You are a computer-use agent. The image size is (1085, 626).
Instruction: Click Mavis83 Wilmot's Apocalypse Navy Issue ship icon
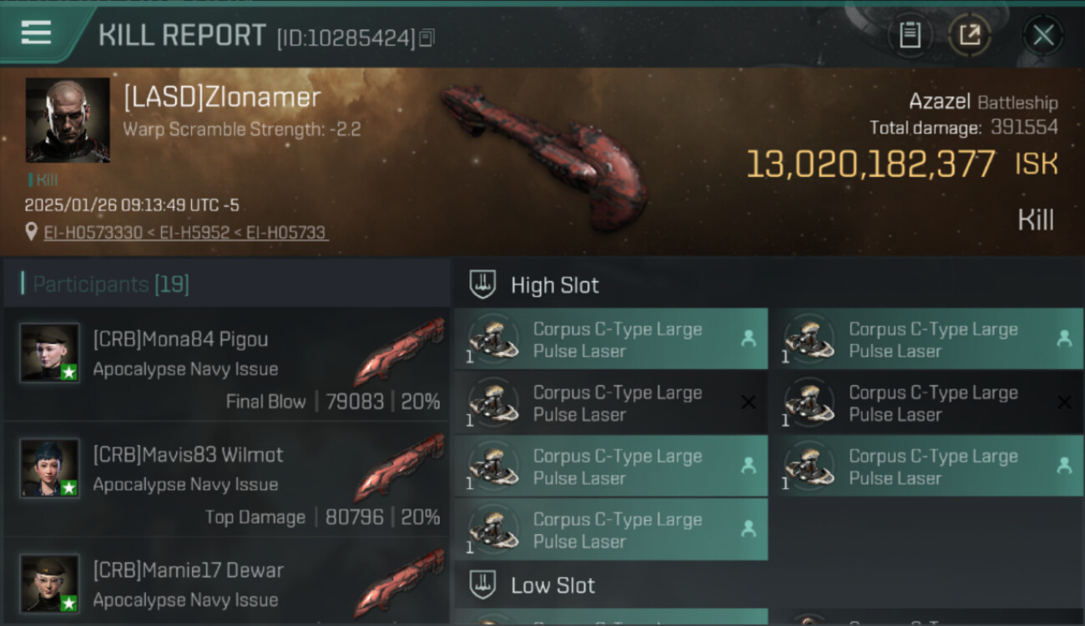click(399, 466)
